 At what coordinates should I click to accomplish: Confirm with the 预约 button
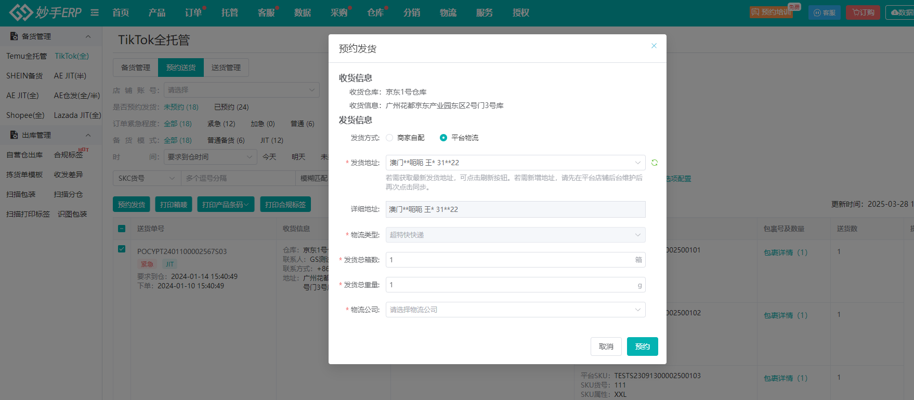tap(643, 346)
